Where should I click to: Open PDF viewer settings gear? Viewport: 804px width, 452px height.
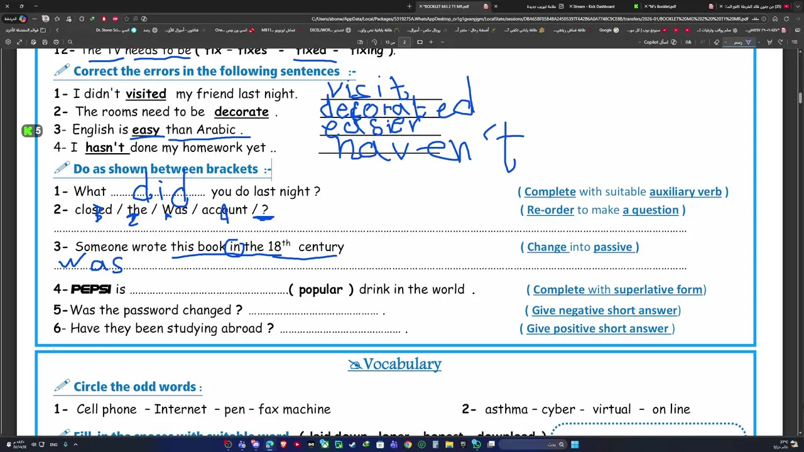point(8,42)
